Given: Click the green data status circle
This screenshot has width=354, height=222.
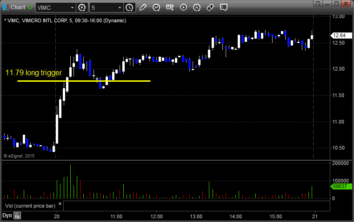Looking at the screenshot, I should tap(30, 7).
